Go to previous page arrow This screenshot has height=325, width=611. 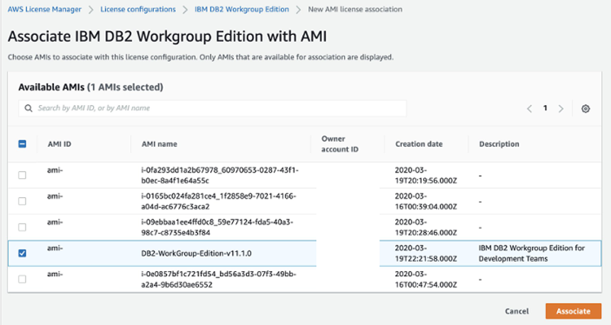tap(529, 109)
